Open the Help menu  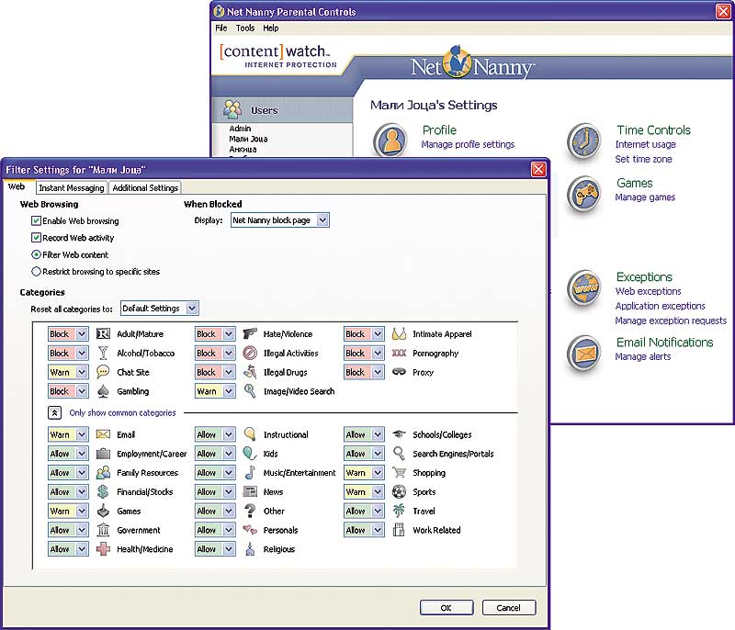tap(270, 28)
